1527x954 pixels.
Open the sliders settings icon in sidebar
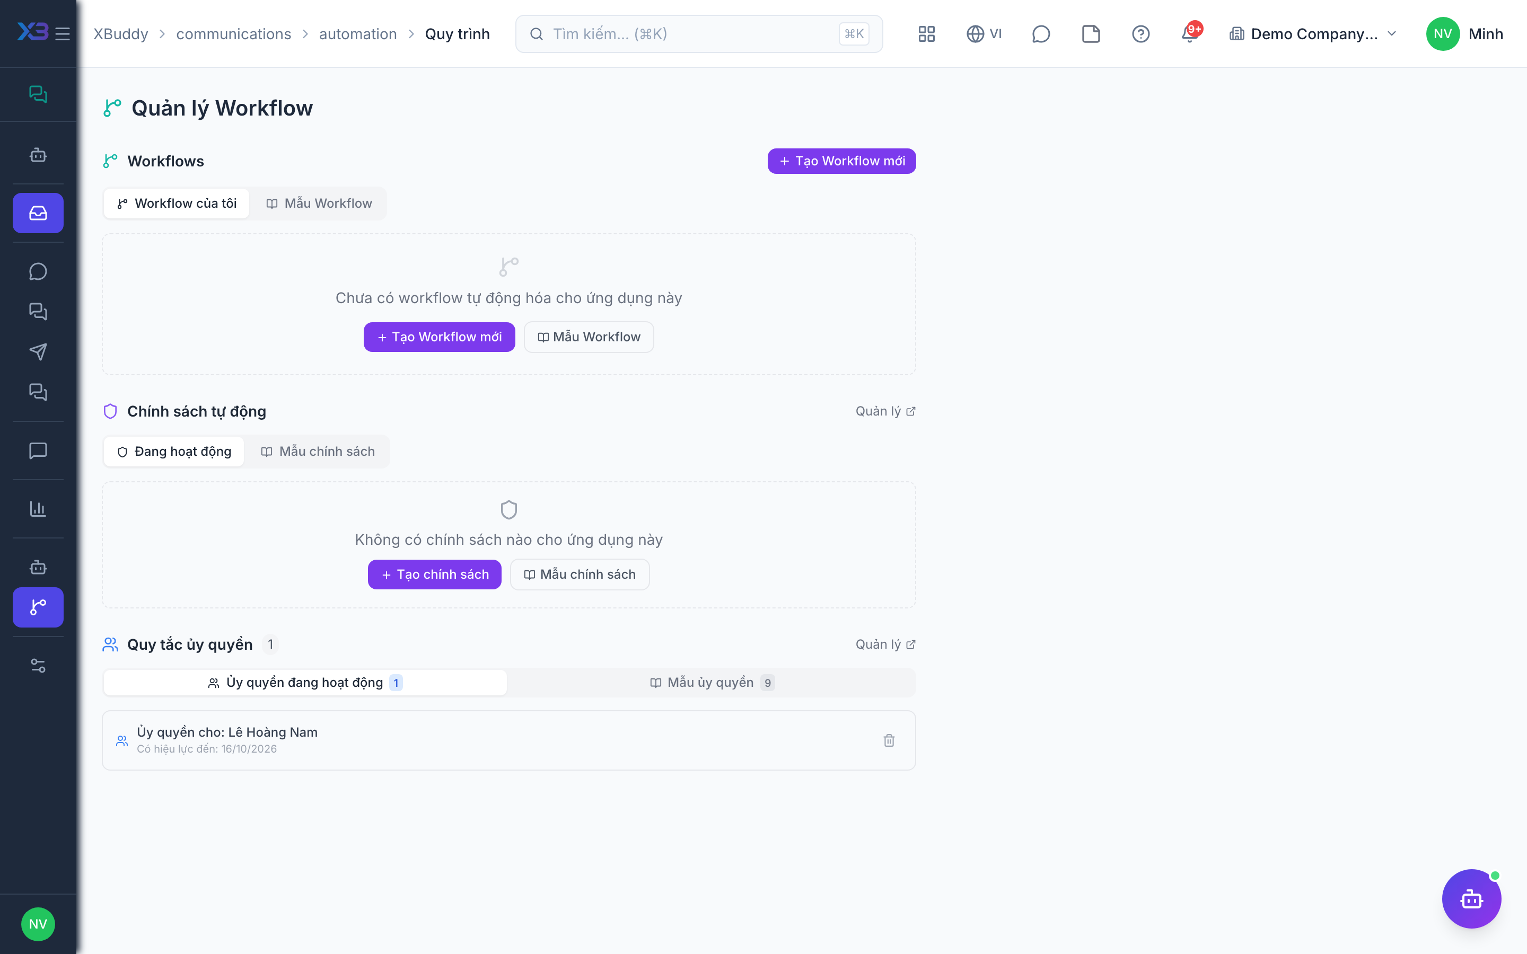[38, 665]
